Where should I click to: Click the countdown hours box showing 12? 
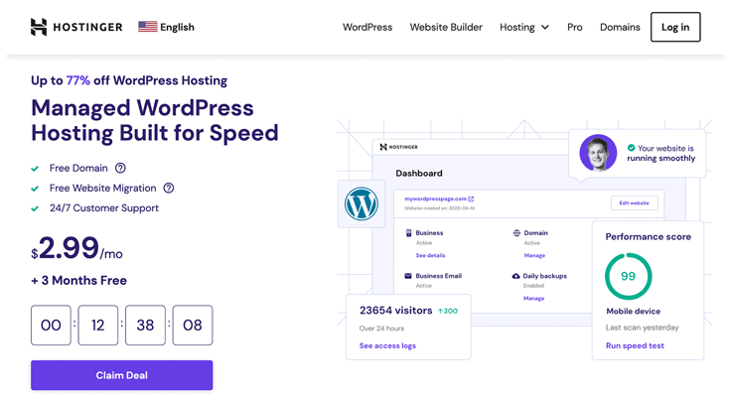[98, 326]
